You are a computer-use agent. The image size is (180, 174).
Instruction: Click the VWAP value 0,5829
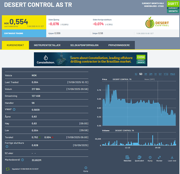tap(35, 110)
